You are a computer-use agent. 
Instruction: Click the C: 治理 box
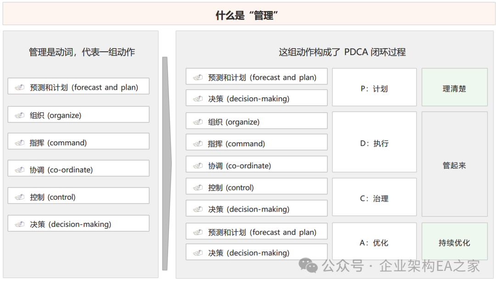click(x=374, y=198)
